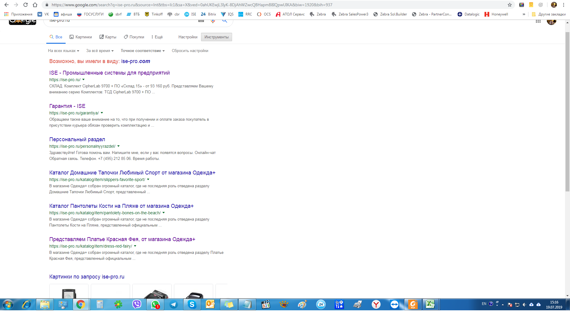Screen dimensions: 570x321
Task: Open the Windows Start menu
Action: [8, 305]
